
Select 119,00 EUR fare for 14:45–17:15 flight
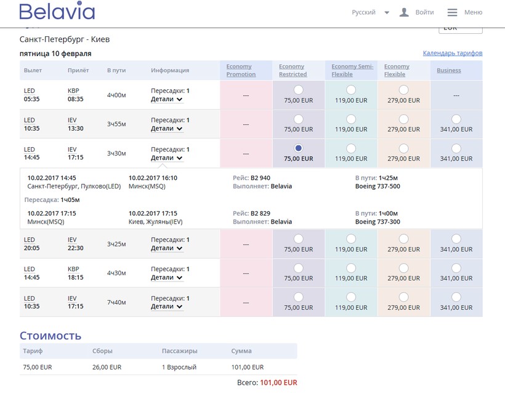click(351, 148)
